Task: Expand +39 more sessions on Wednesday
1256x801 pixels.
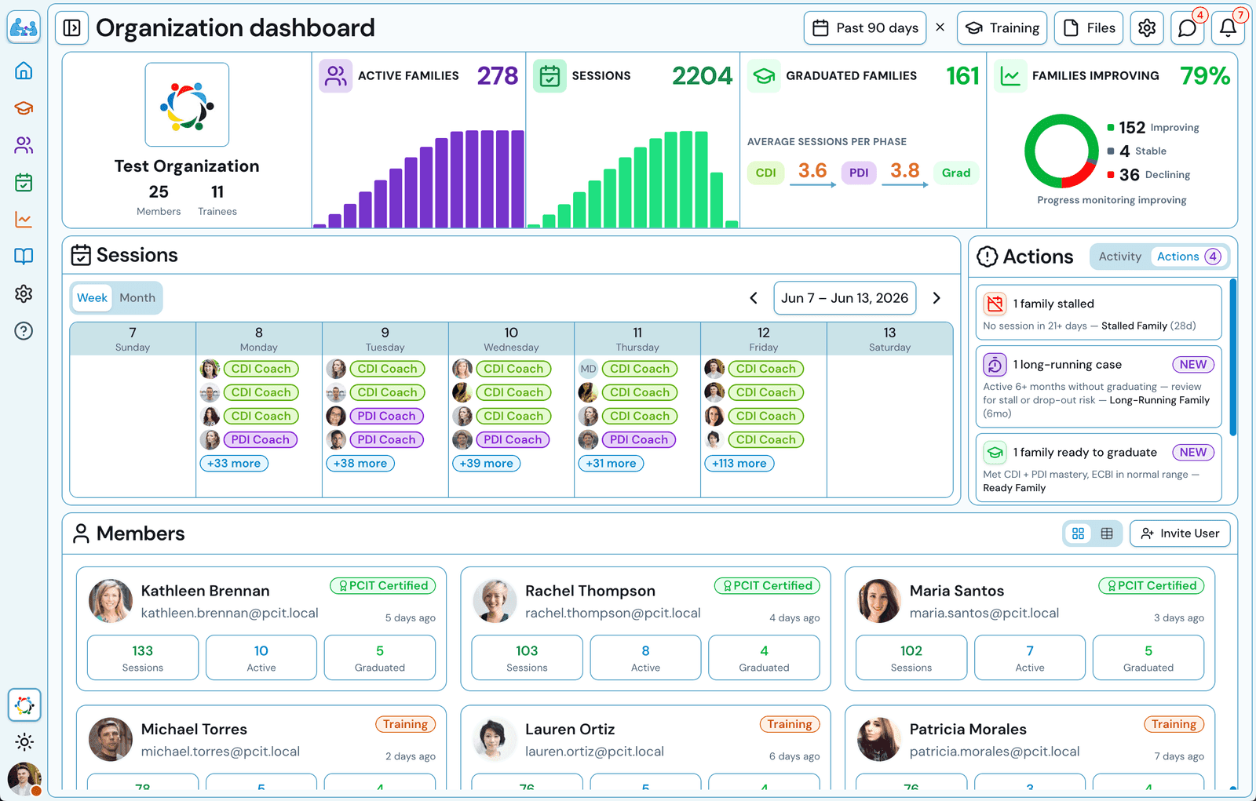Action: 487,464
